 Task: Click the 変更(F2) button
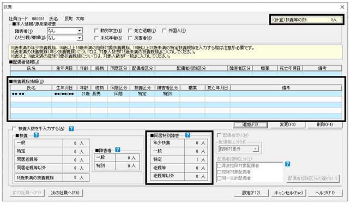[x=287, y=124]
